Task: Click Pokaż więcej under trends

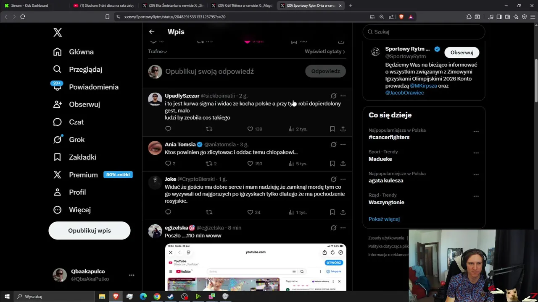Action: coord(384,219)
